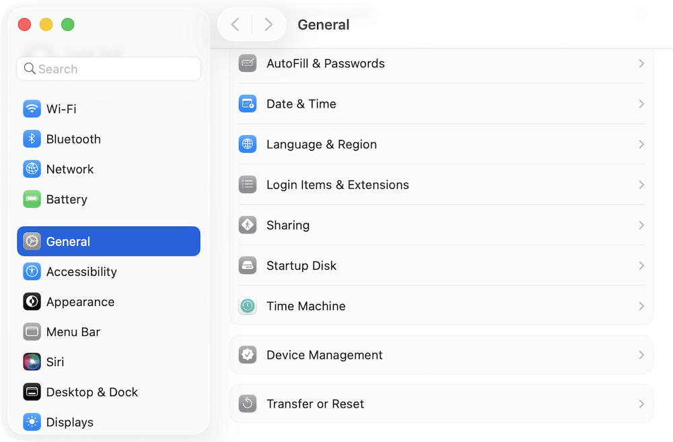Click the forward navigation arrow
673x442 pixels.
click(269, 24)
